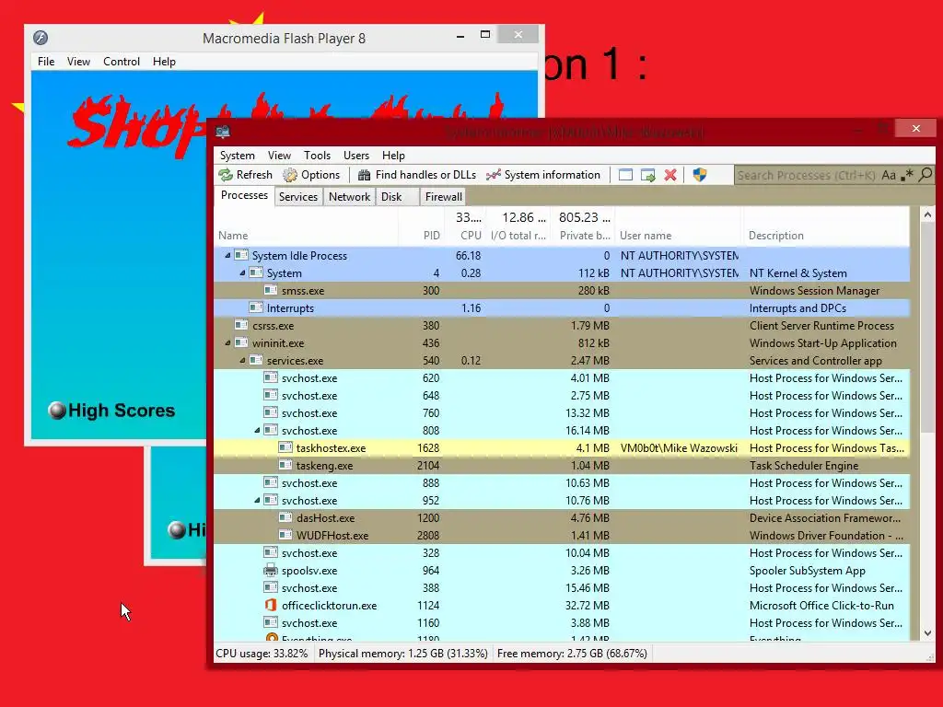943x707 pixels.
Task: Click 'VM0b0t\Mike Wazowski' user name cell
Action: 679,448
